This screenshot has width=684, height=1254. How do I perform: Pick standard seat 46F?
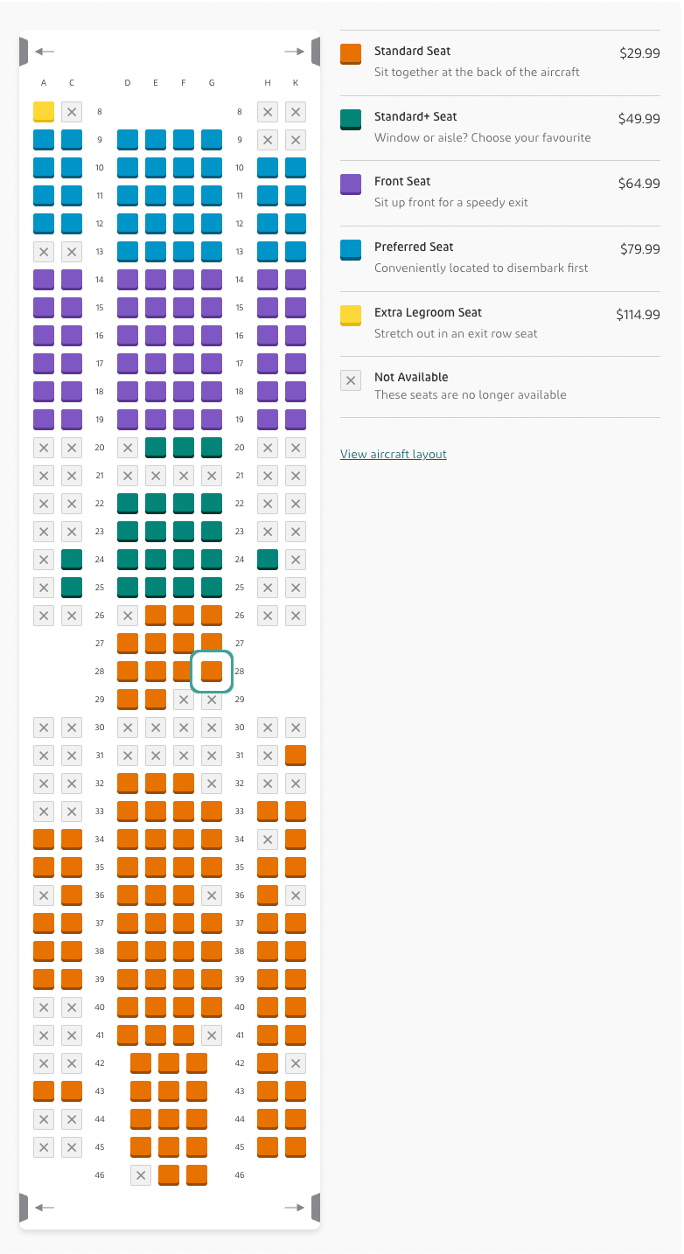pyautogui.click(x=169, y=1174)
